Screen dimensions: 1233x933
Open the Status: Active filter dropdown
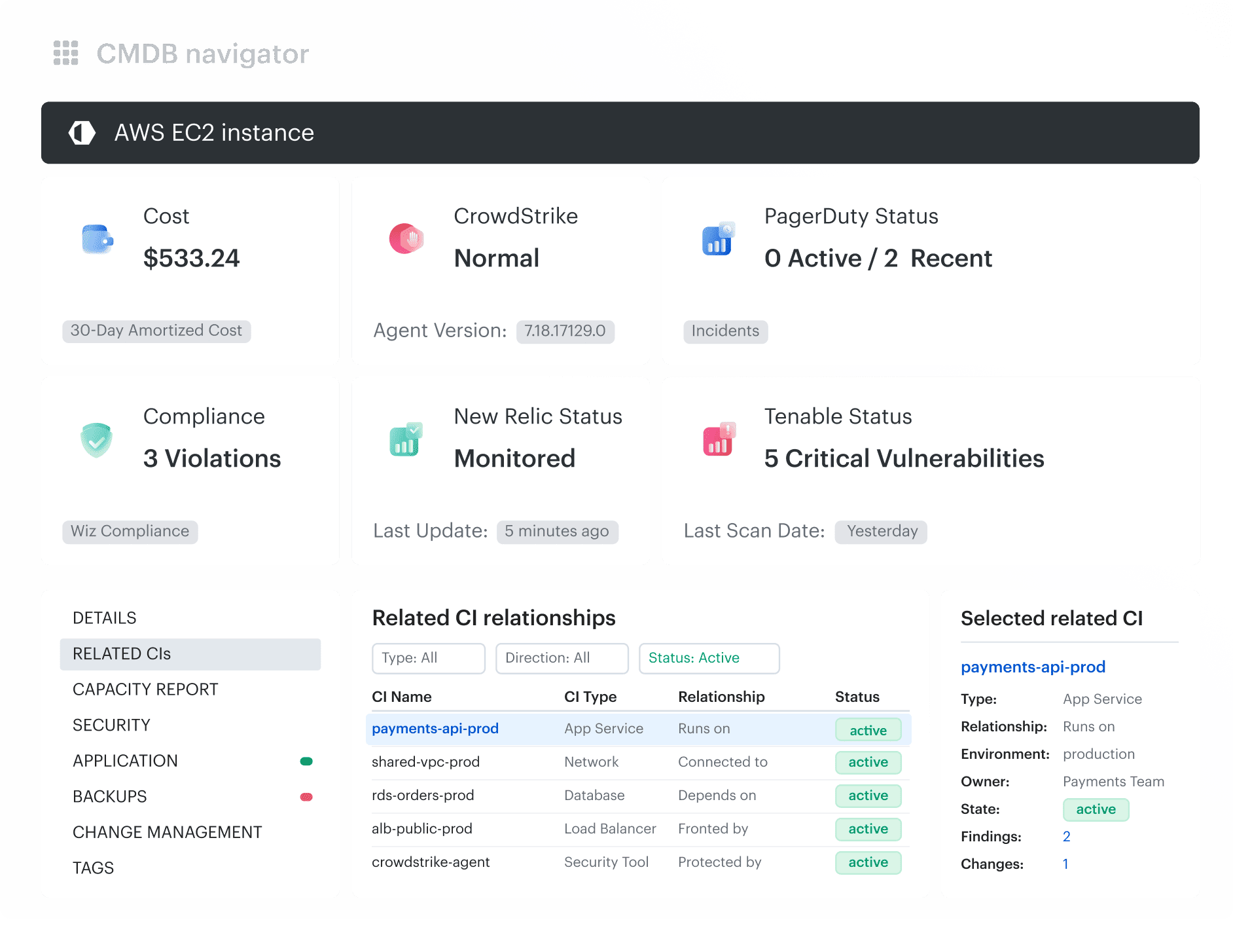pos(709,658)
